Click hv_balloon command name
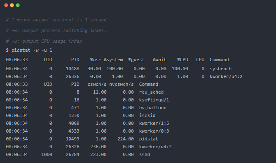 [152, 108]
